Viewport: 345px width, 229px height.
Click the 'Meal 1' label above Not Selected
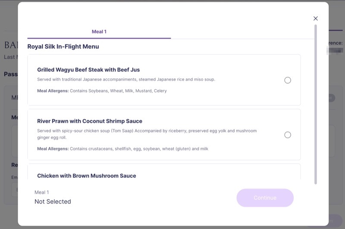(41, 192)
